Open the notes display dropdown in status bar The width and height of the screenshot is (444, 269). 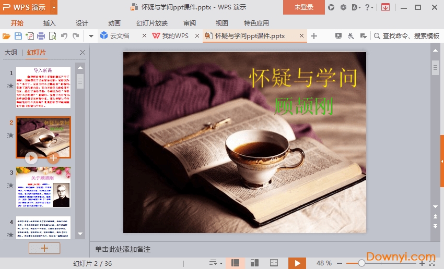pyautogui.click(x=216, y=263)
